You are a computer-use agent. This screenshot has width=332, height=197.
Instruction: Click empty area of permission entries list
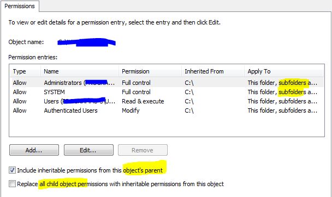(167, 126)
